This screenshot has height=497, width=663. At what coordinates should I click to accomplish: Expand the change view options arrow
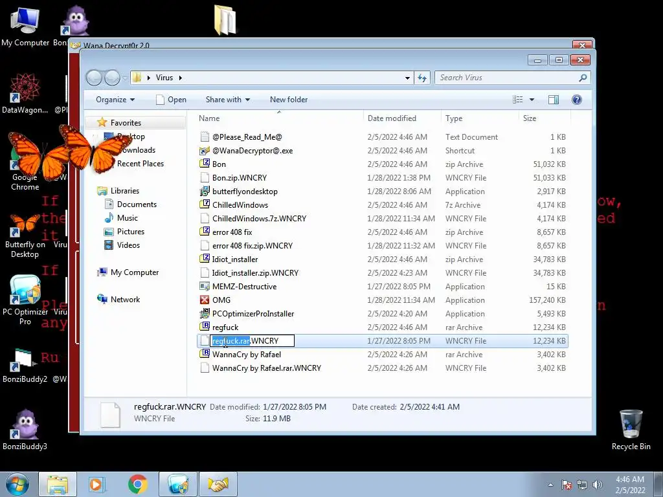point(532,100)
